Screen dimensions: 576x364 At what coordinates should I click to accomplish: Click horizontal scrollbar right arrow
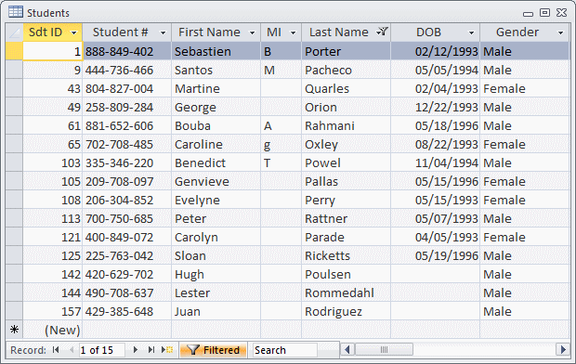tap(562, 349)
